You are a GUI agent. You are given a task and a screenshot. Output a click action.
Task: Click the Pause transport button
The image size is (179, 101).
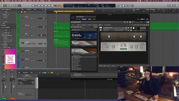pos(52,6)
